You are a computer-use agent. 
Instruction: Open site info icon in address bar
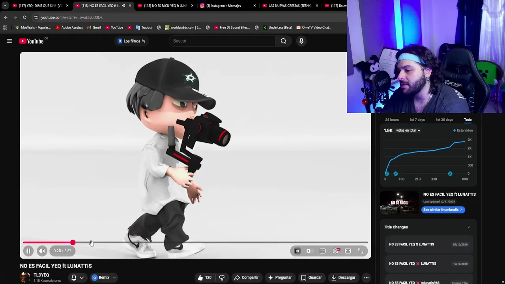(36, 17)
